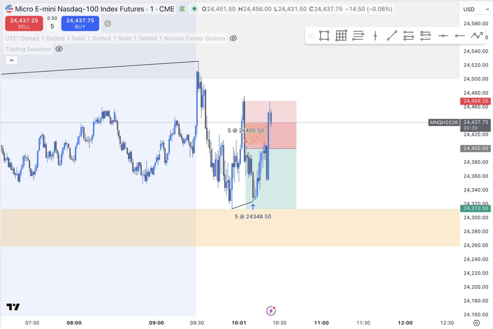
Task: Collapse the indicator legend with chevron
Action: (12, 60)
